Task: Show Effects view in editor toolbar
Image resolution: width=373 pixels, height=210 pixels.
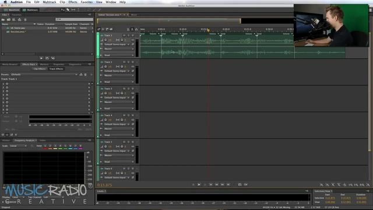Action: coord(103,29)
